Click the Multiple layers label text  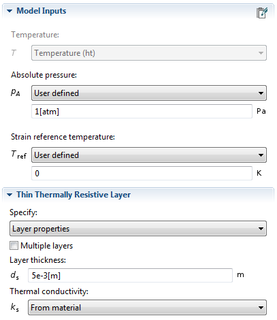pos(47,246)
